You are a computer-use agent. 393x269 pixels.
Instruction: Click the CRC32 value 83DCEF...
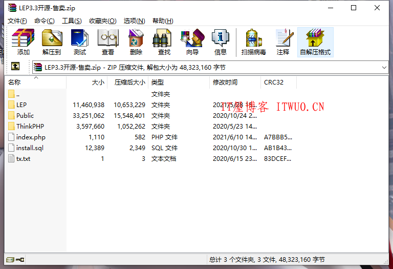point(277,159)
